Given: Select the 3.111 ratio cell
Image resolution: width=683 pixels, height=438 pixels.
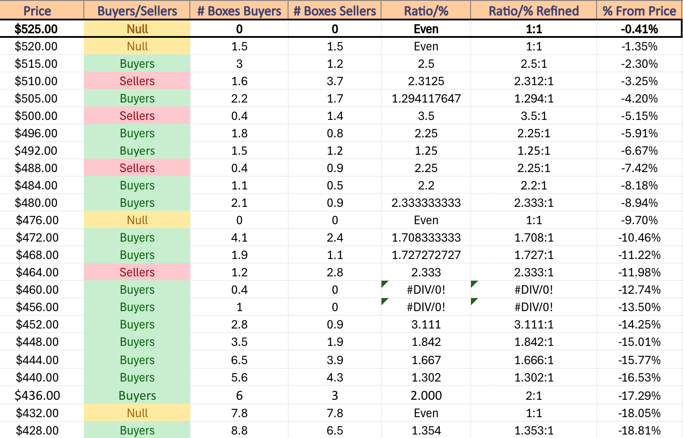Looking at the screenshot, I should pyautogui.click(x=426, y=324).
